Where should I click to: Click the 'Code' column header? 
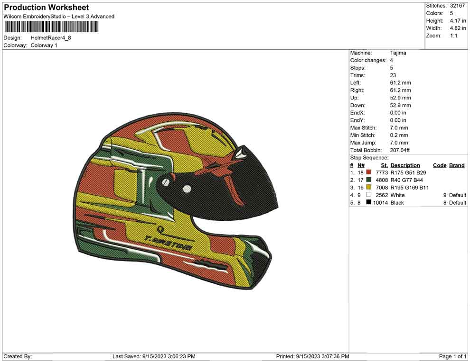(440, 165)
